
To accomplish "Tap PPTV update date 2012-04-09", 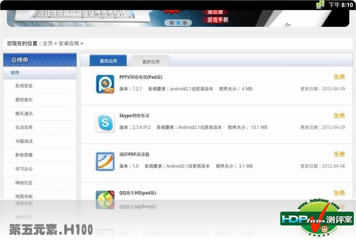I will [x=334, y=89].
